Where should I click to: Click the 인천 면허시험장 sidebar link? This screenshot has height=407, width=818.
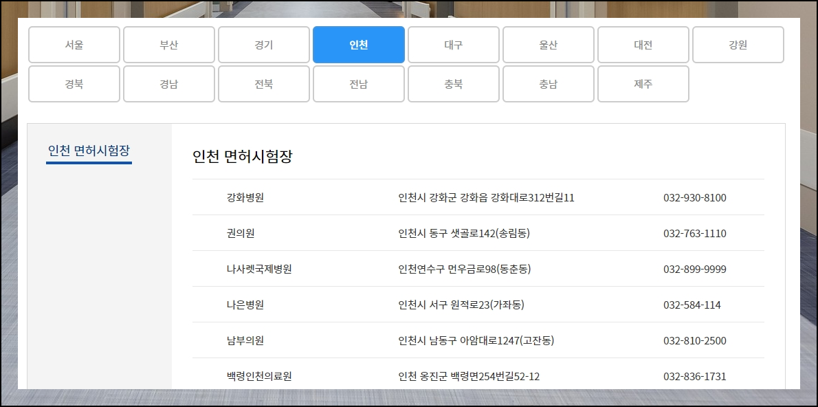[x=89, y=151]
